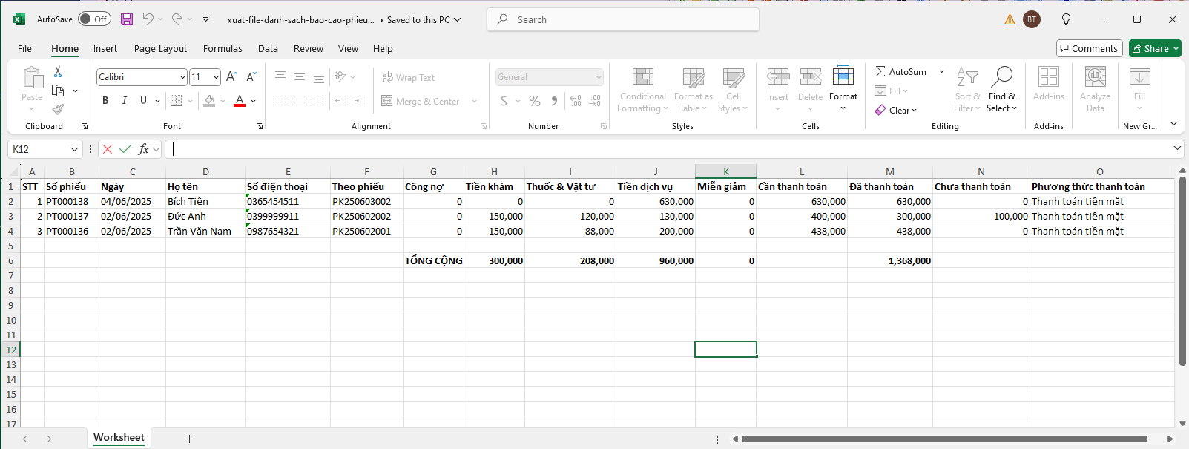
Task: Click the Copy icon in Clipboard group
Action: [x=58, y=91]
